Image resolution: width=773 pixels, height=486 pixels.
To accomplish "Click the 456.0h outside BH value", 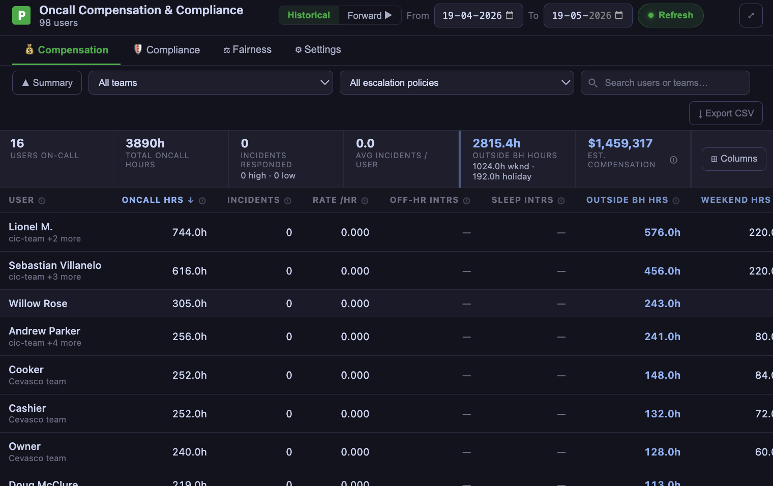I will point(662,271).
